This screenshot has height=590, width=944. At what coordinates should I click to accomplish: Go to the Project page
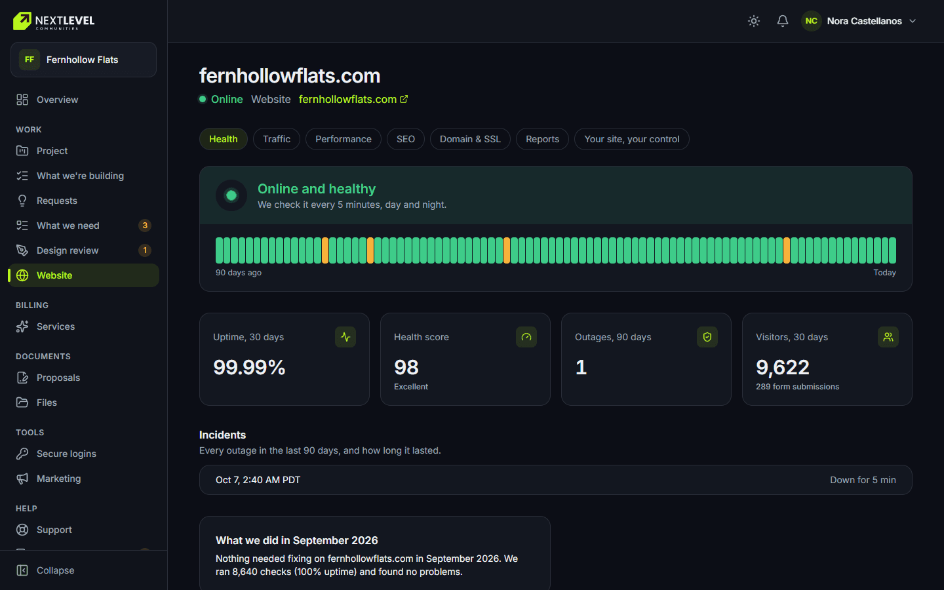pyautogui.click(x=83, y=151)
